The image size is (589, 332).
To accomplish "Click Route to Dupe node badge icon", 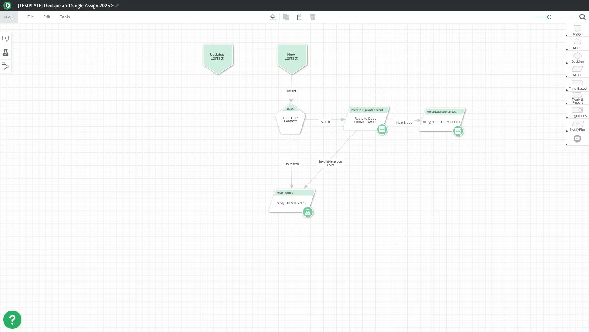I will point(382,130).
